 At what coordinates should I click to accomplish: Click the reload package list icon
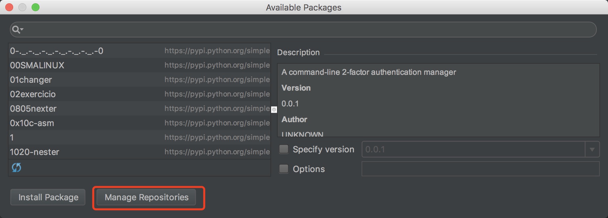[16, 168]
